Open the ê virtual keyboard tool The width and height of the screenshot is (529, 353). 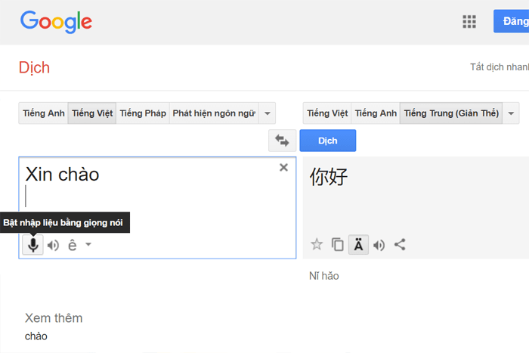(x=72, y=244)
